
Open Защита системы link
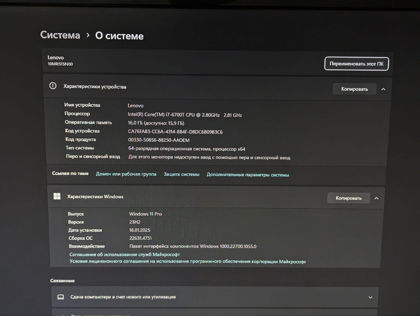coord(182,174)
